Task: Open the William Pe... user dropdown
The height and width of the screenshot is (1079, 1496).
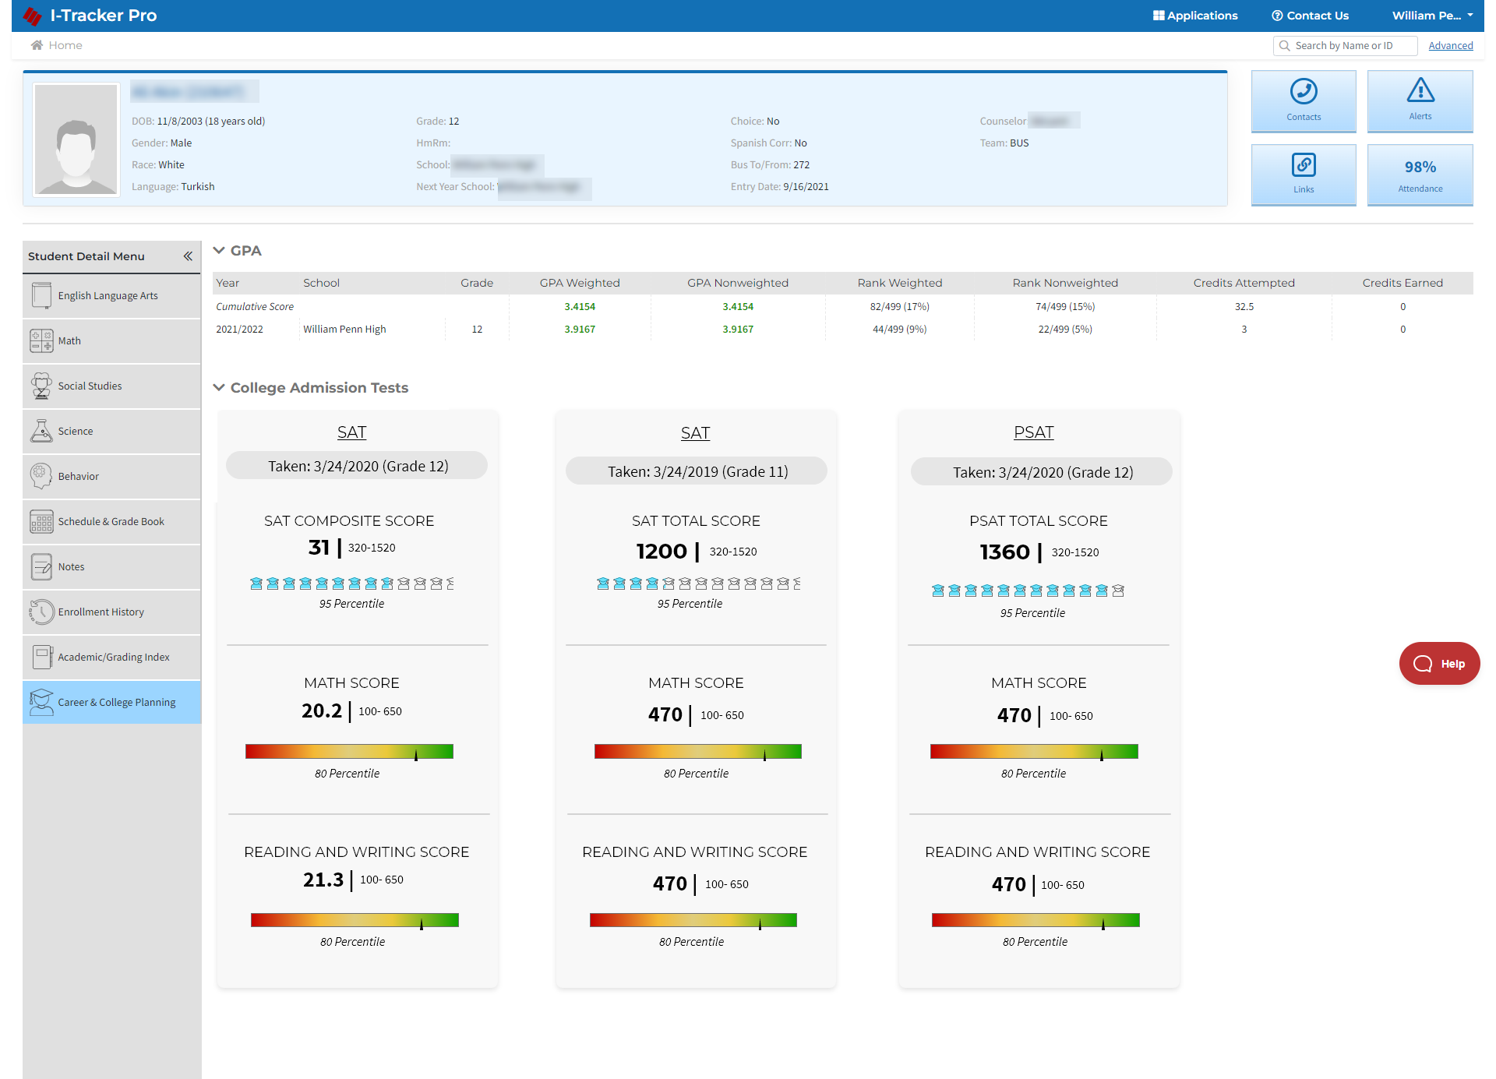Action: click(1432, 16)
